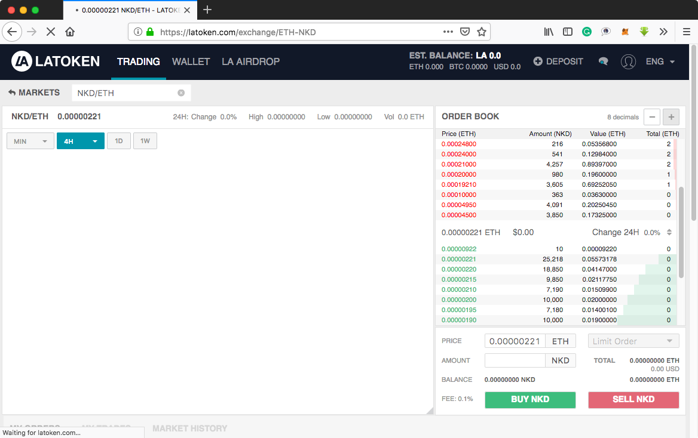Click the 8 decimals label
698x438 pixels.
(x=623, y=117)
